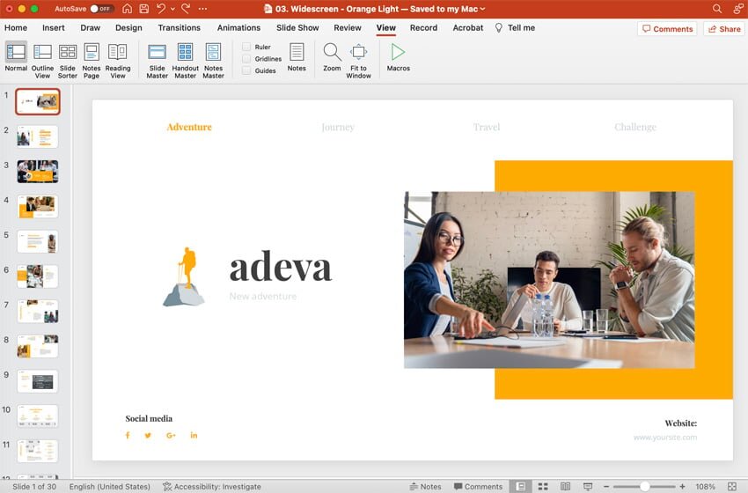Select slide 4 thumbnail in panel
Image resolution: width=748 pixels, height=493 pixels.
coord(38,206)
